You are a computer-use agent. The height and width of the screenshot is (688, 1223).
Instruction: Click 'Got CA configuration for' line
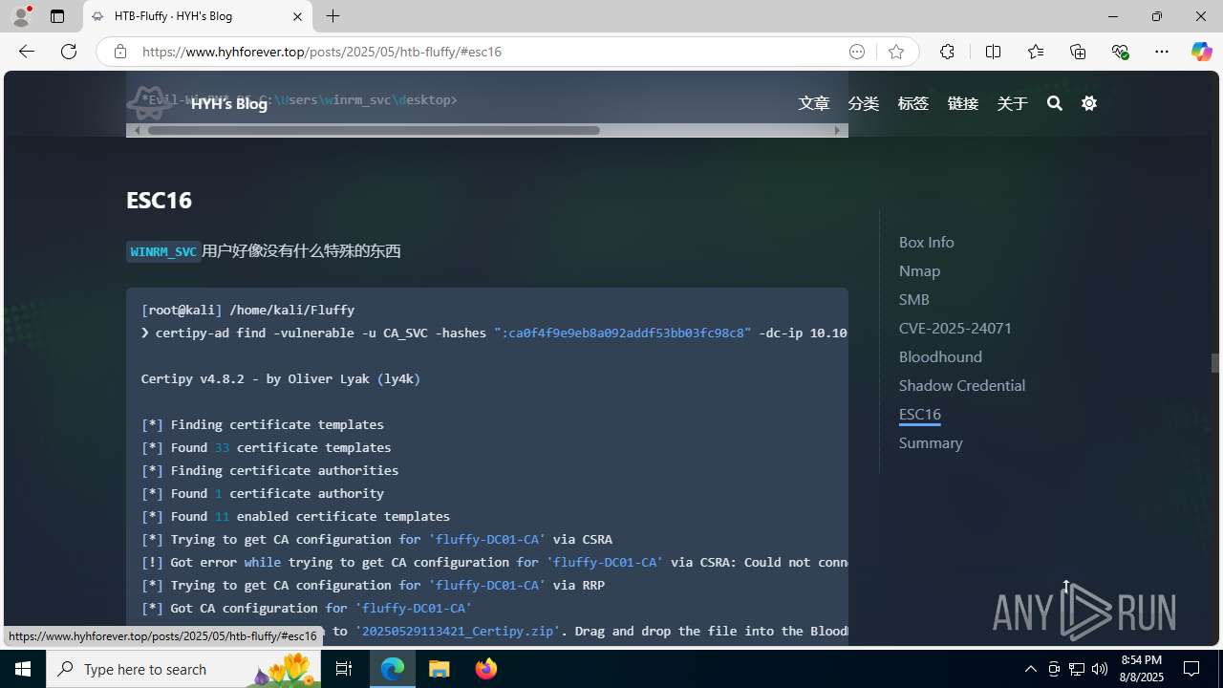click(307, 608)
